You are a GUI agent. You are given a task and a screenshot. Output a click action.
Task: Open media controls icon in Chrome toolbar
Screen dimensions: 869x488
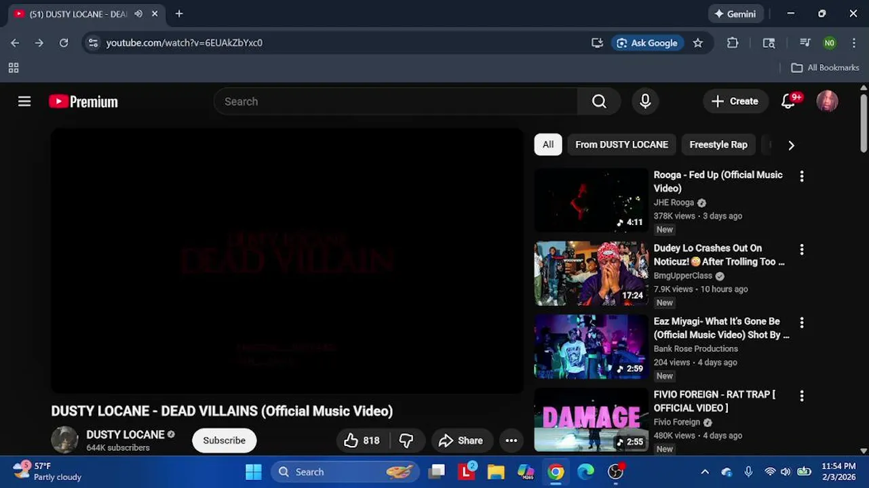pyautogui.click(x=805, y=43)
